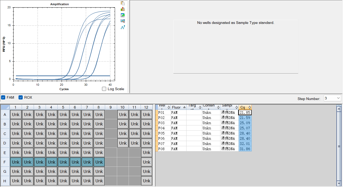Click row selector of F07 row
Screen dimensions: 343x187
[x=157, y=144]
